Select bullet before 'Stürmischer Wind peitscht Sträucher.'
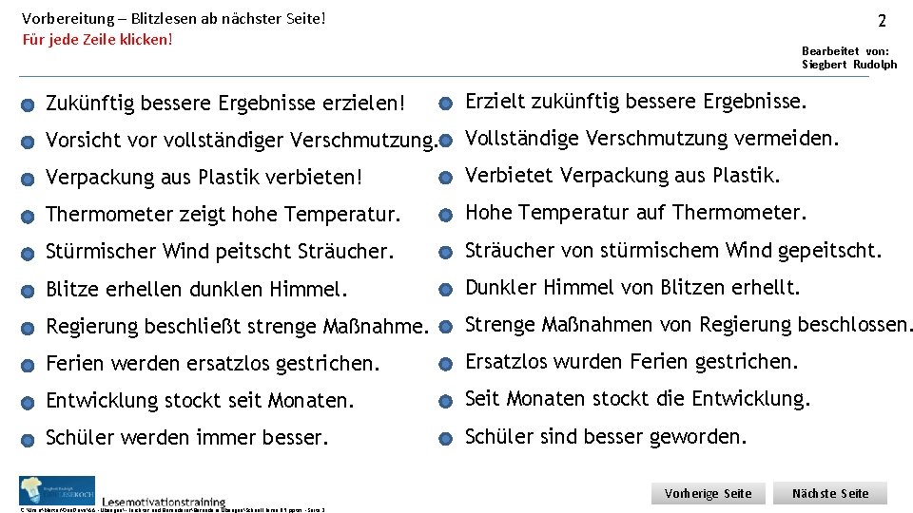Screen dimensions: 913x513 (x=29, y=253)
